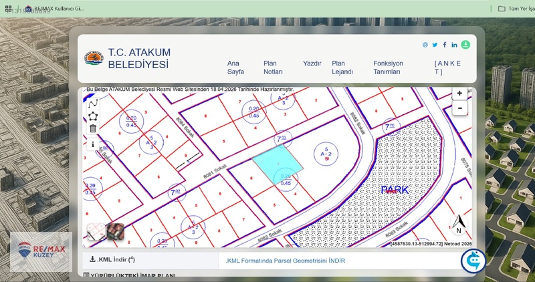Open Ana Sayfa menu item

(235, 67)
